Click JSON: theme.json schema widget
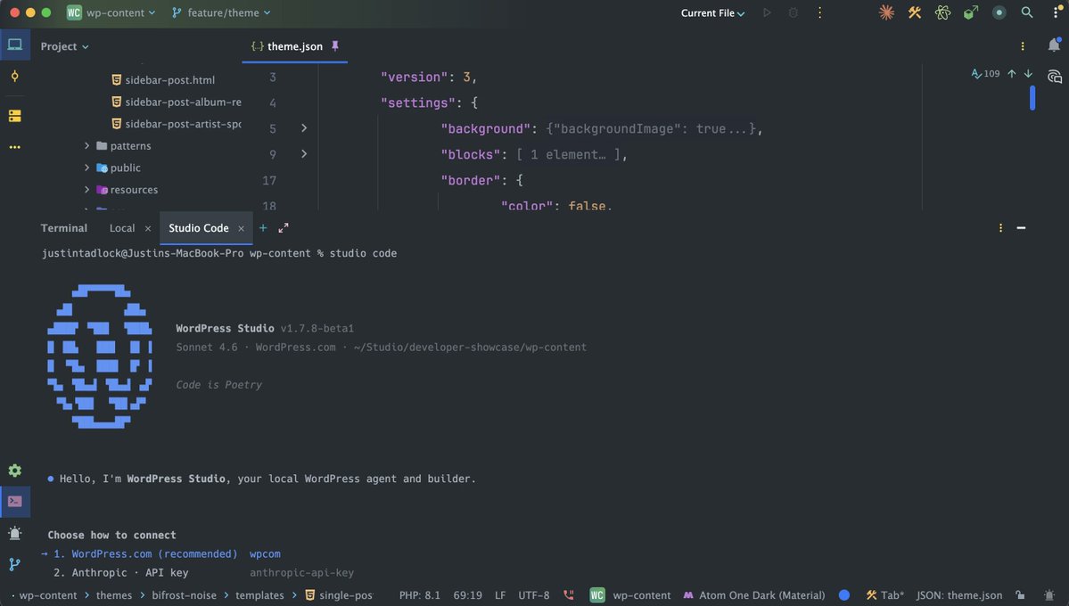The height and width of the screenshot is (606, 1069). 959,595
